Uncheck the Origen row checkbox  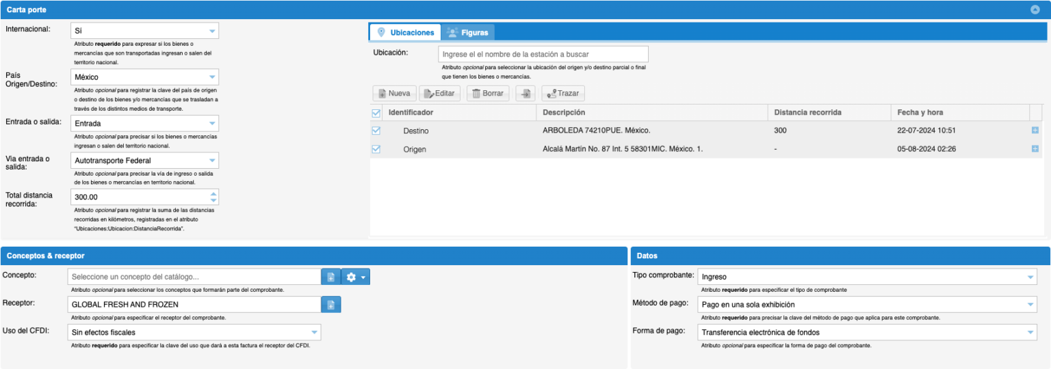click(376, 149)
